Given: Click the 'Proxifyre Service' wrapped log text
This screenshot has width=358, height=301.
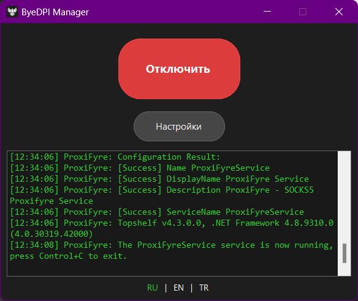Looking at the screenshot, I should (x=51, y=201).
